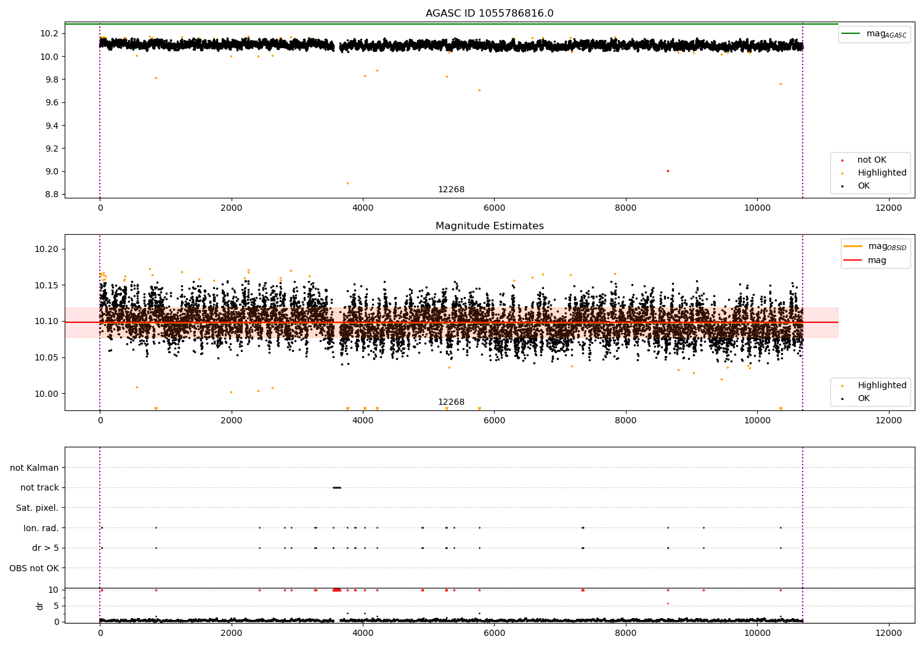Click the title 'AGASC ID 1055786816.0'

click(x=489, y=14)
